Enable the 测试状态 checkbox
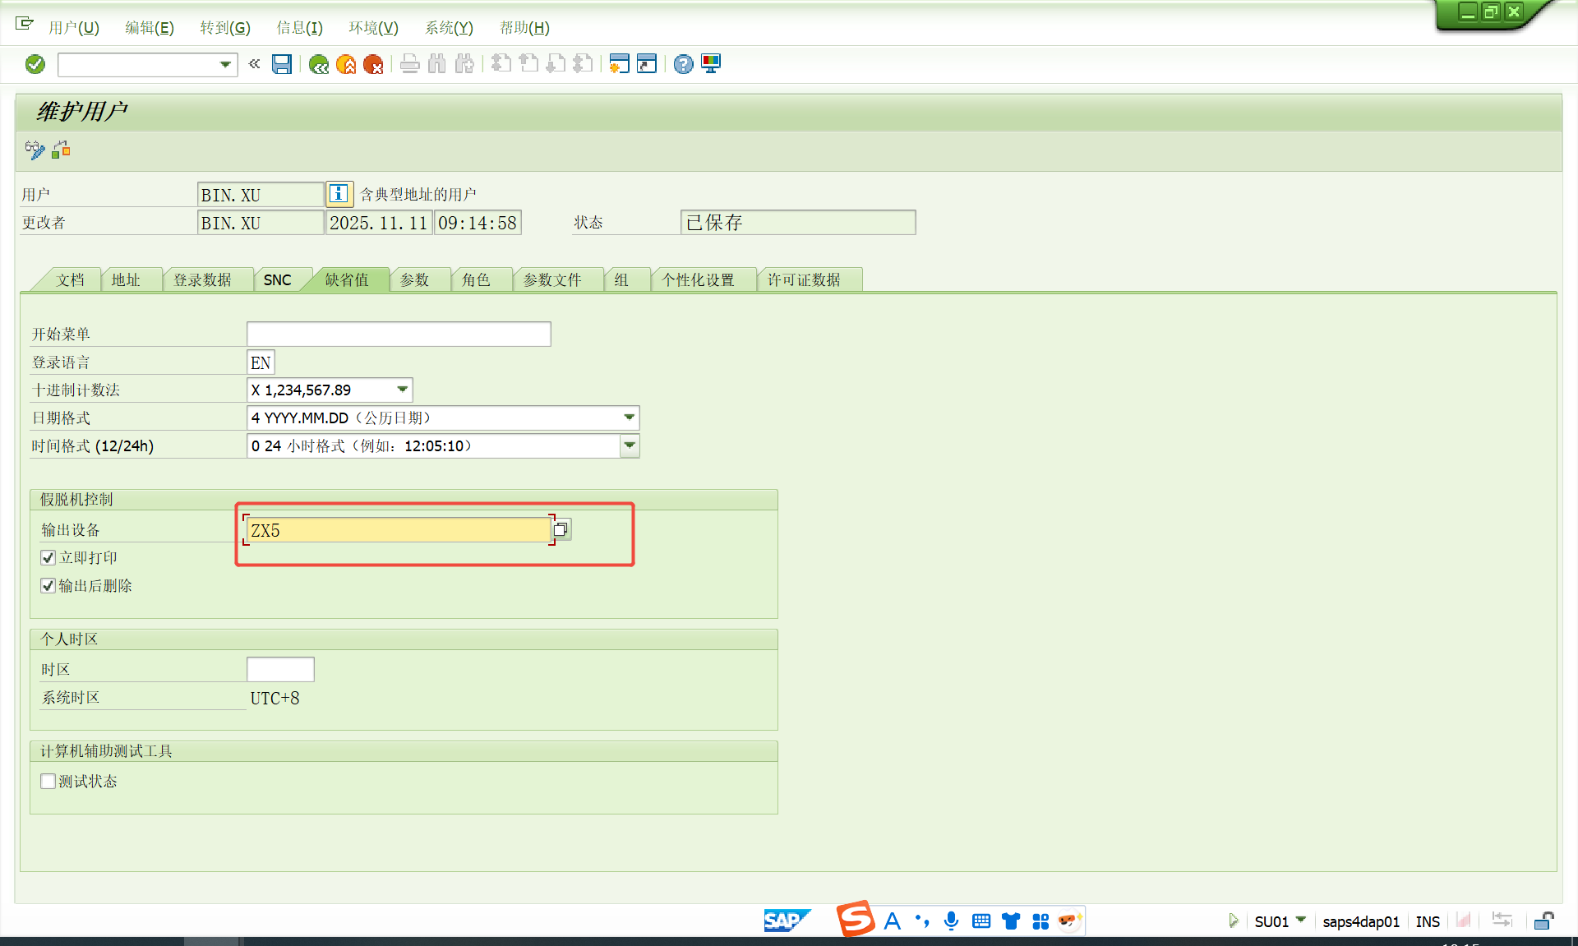This screenshot has width=1578, height=946. click(48, 782)
